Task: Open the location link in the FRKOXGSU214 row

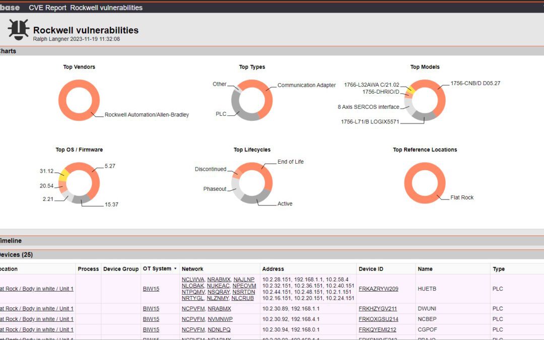Action: (37, 319)
